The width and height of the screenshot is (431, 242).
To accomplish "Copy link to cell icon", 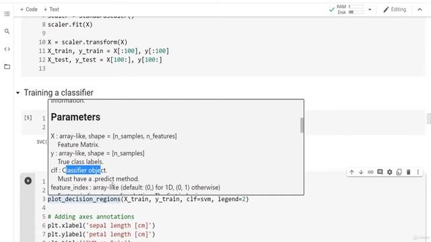I will [370, 172].
